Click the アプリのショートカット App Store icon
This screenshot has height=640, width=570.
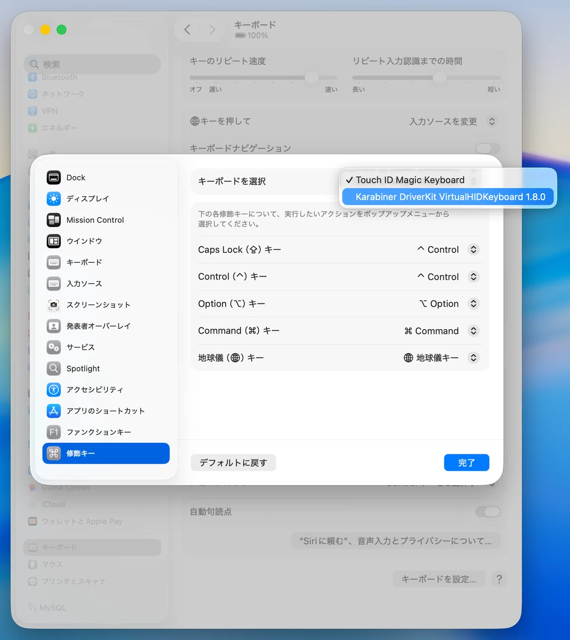tap(54, 411)
